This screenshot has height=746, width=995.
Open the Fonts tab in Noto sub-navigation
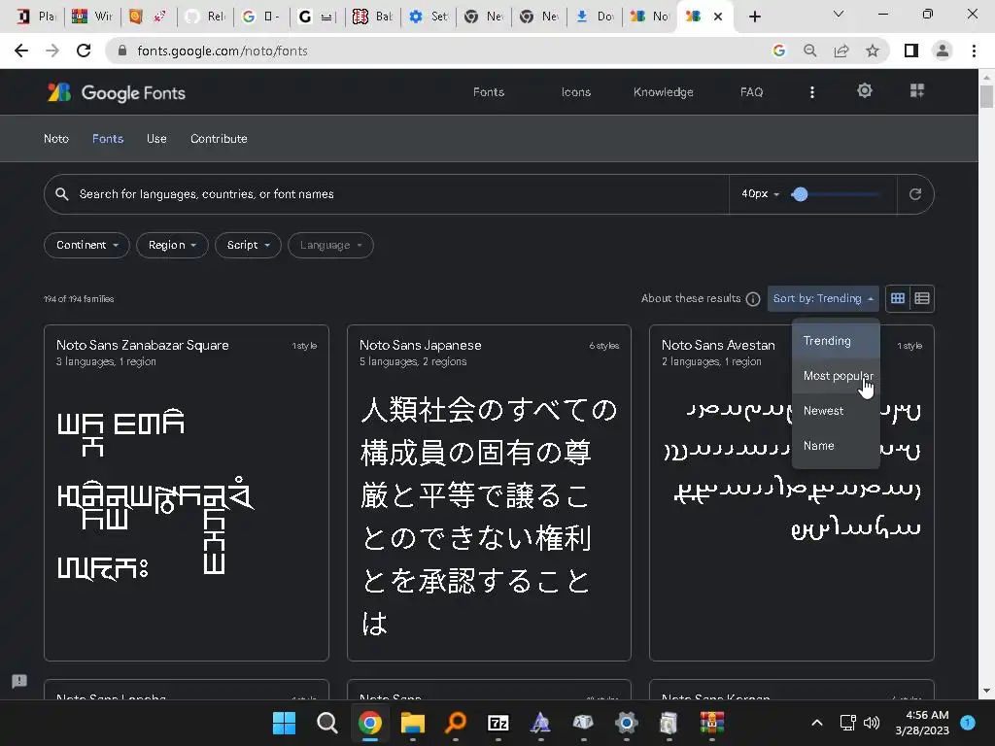[108, 138]
